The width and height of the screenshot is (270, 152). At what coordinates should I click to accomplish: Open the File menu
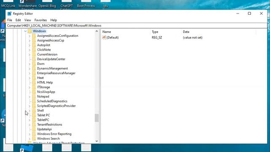(10, 20)
